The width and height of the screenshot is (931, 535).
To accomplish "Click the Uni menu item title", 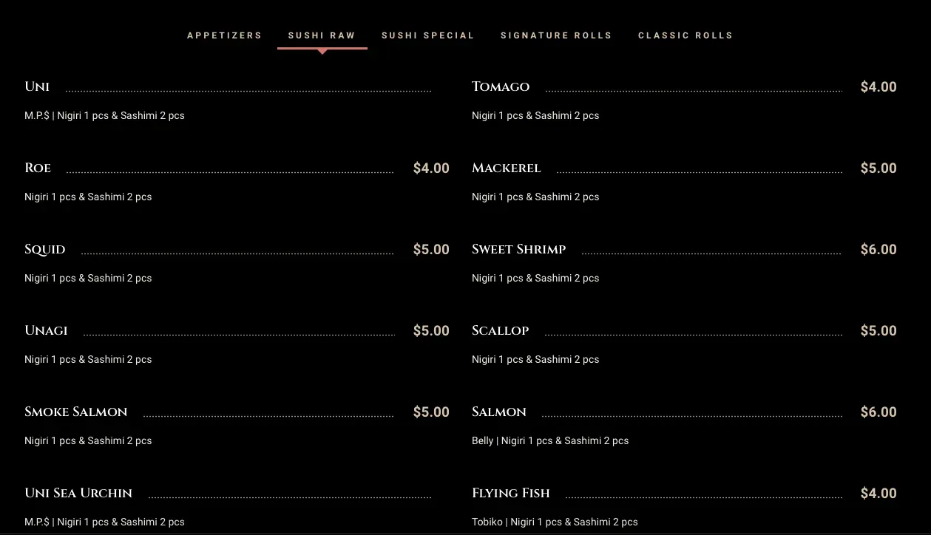I will coord(37,86).
